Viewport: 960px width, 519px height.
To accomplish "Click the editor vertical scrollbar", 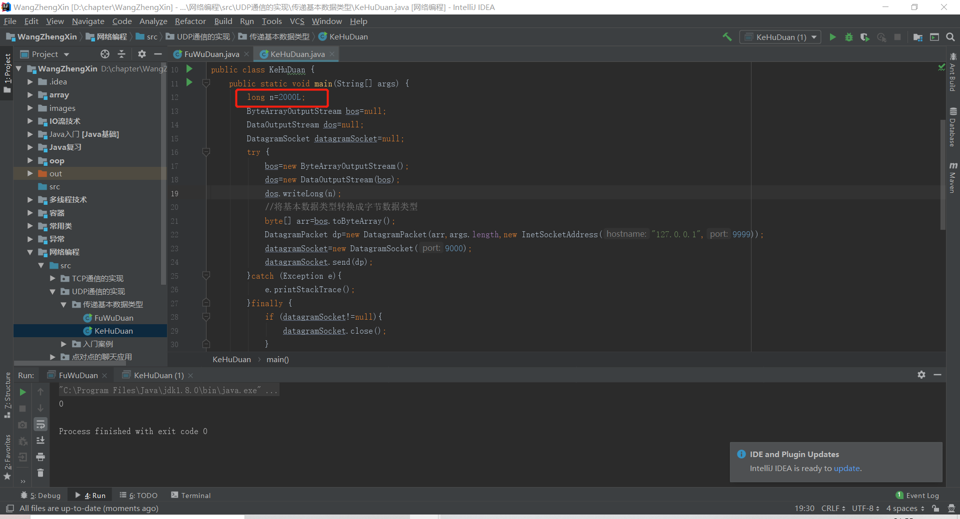I will pyautogui.click(x=942, y=175).
